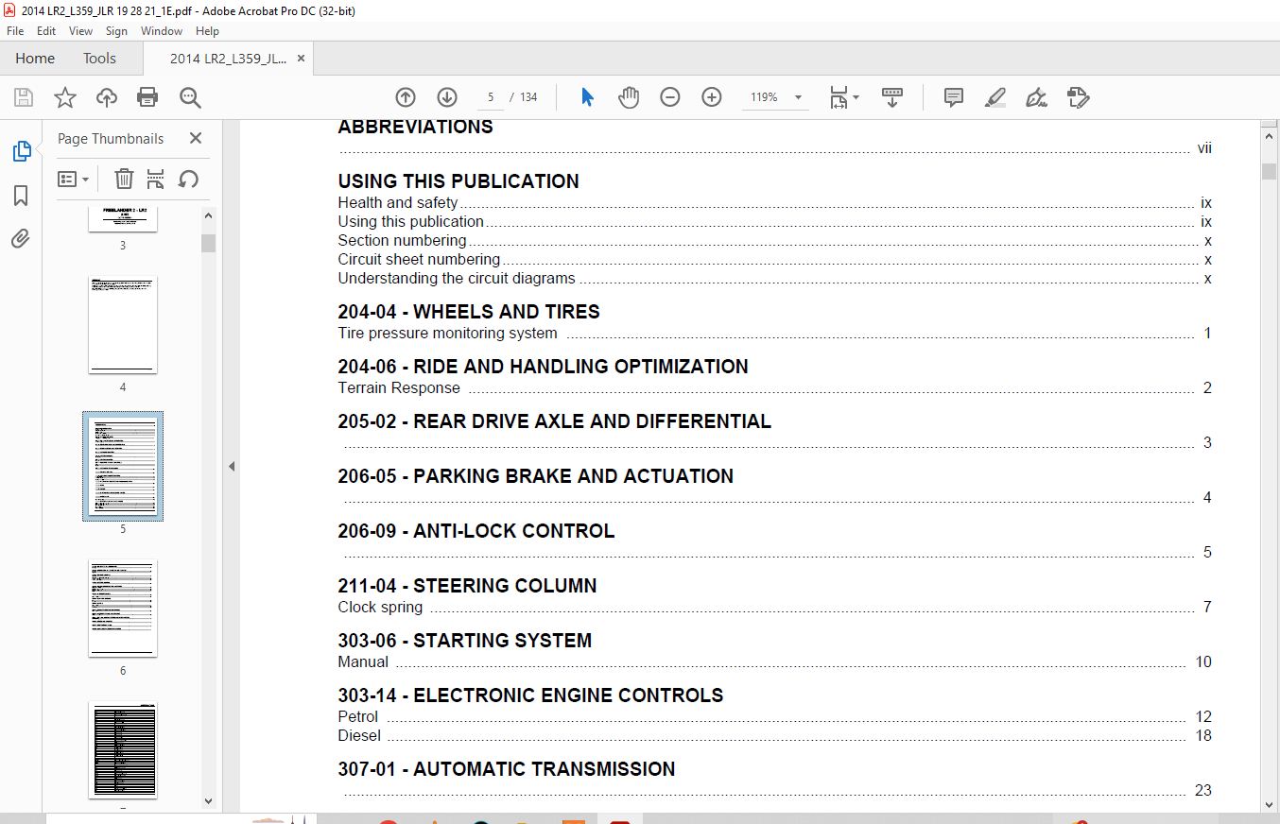Zoom out with the minus icon

tap(670, 97)
